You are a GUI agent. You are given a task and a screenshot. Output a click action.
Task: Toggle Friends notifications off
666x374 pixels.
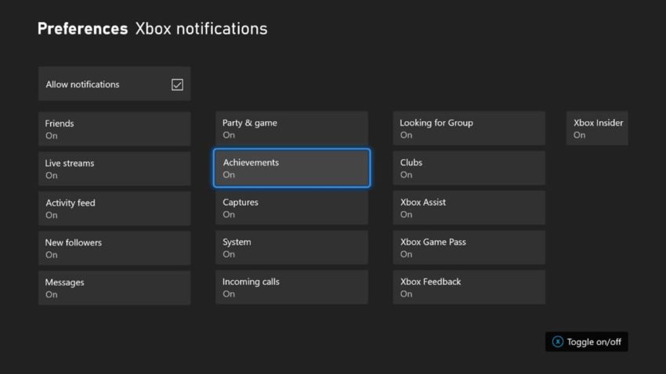pyautogui.click(x=114, y=129)
